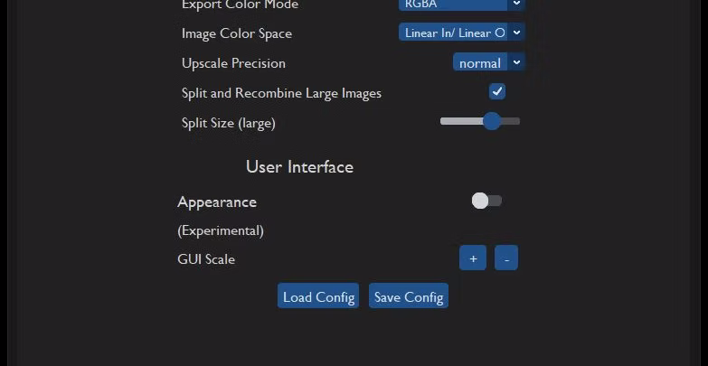This screenshot has height=366, width=708.
Task: Click the Image Color Space chevron arrow
Action: coord(516,33)
